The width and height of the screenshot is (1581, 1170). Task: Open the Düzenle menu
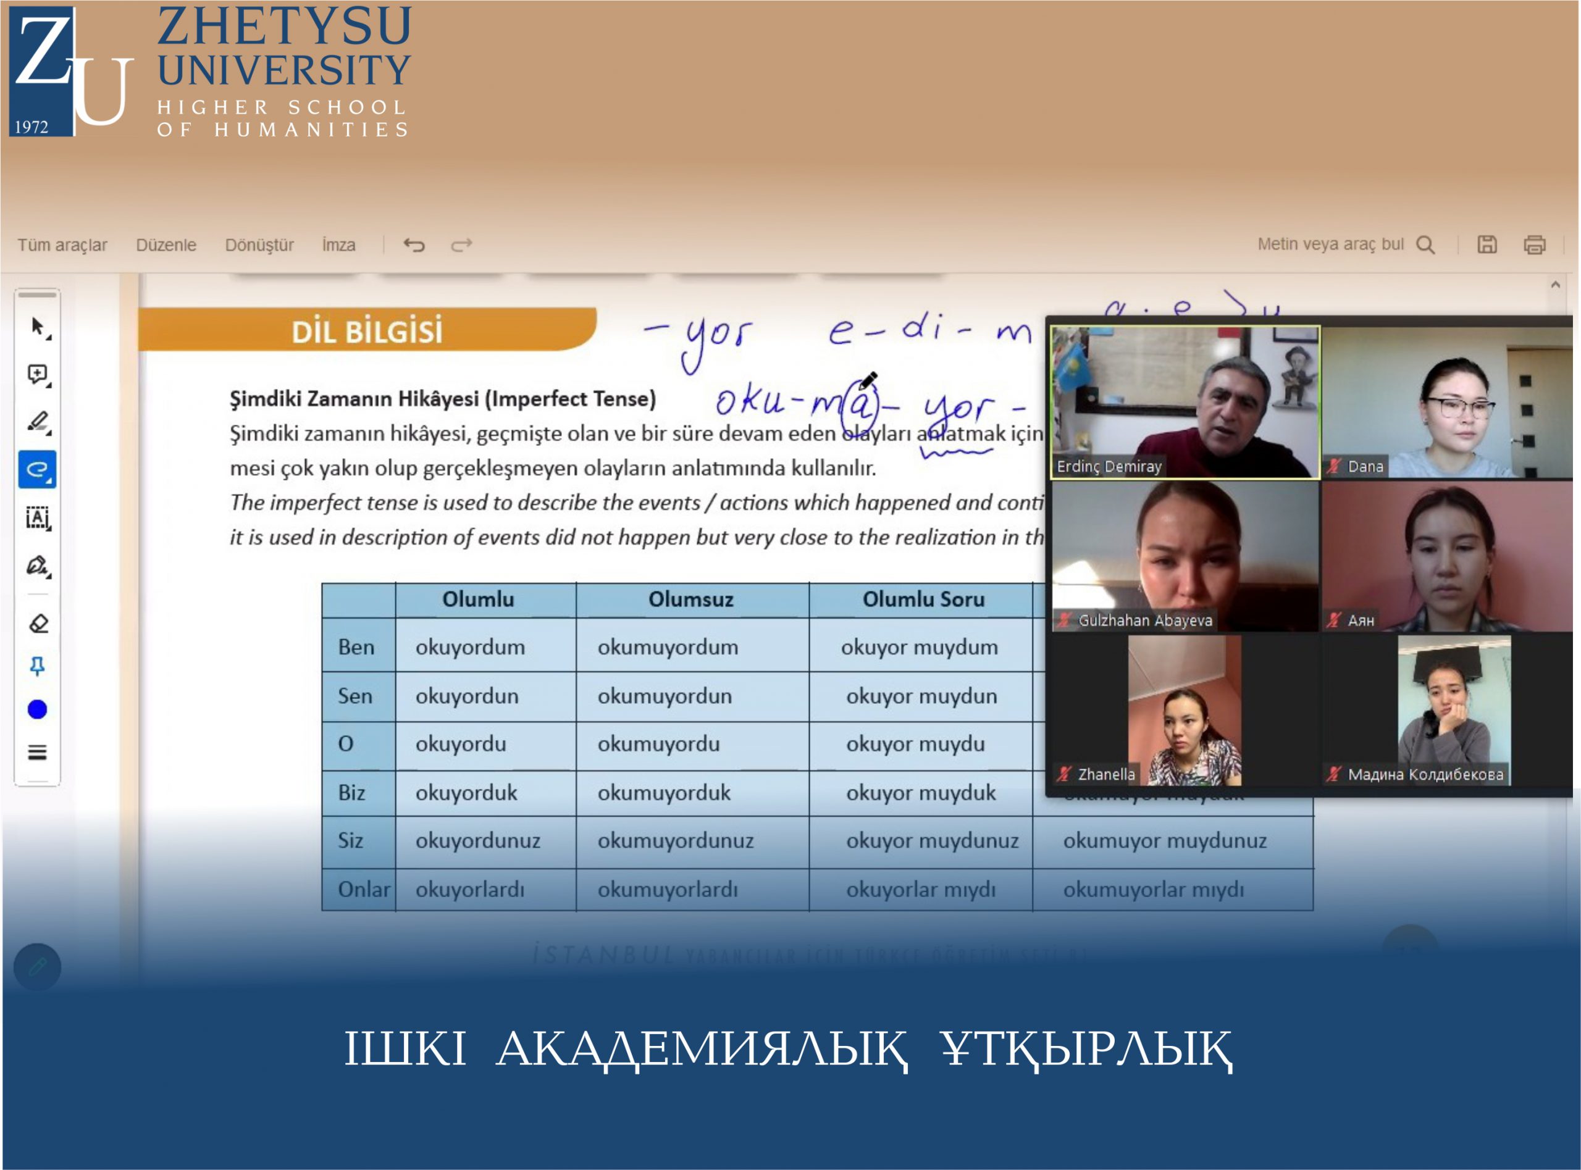tap(166, 245)
